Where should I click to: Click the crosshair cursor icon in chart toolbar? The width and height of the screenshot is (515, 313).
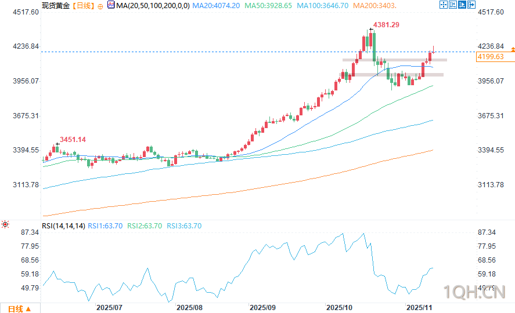444,5
